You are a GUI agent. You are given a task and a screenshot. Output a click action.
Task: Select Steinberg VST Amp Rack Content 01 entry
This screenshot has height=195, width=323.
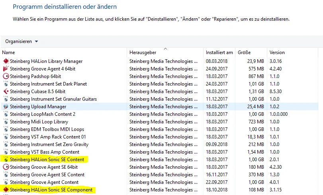pyautogui.click(x=48, y=137)
